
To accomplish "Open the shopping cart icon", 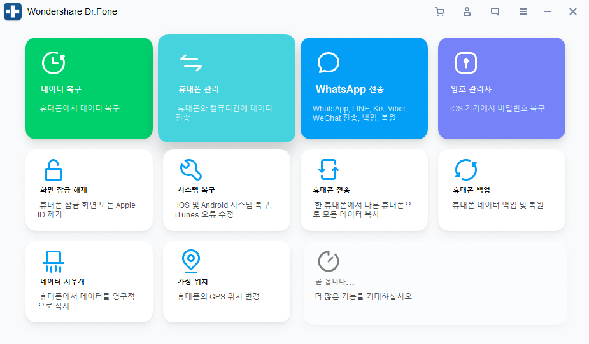I will 439,11.
